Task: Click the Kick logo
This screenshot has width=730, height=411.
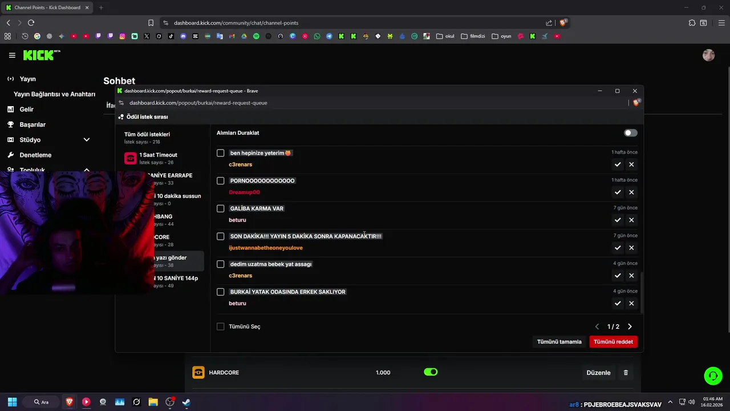Action: click(41, 55)
